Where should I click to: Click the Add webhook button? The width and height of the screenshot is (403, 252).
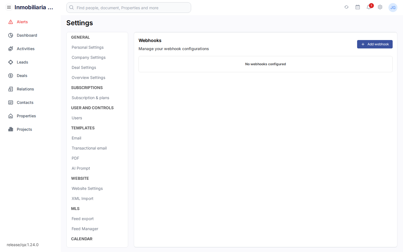click(375, 44)
